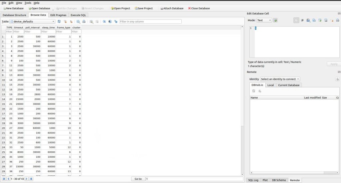341x183 pixels.
Task: Open the Tools menu
Action: point(28,3)
